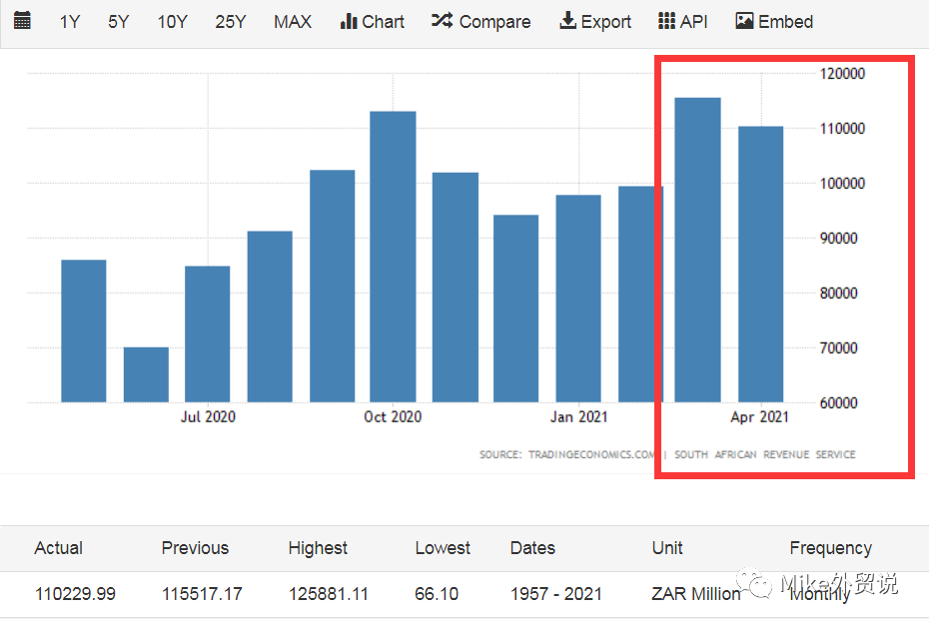This screenshot has width=929, height=625.
Task: Select the 1Y time range
Action: (69, 22)
